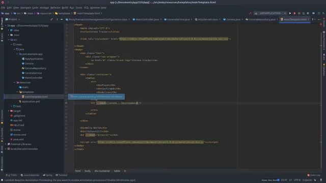326x183 pixels.
Task: Close the mainTemplate.html tab
Action: pyautogui.click(x=309, y=19)
